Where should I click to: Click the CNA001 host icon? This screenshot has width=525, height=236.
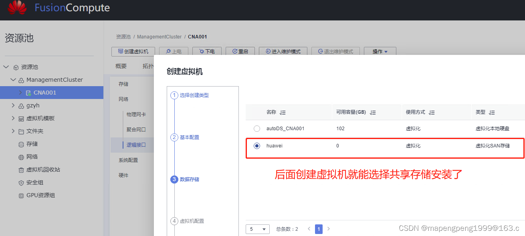(28, 93)
